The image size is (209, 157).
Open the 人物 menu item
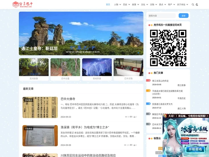tap(116, 5)
